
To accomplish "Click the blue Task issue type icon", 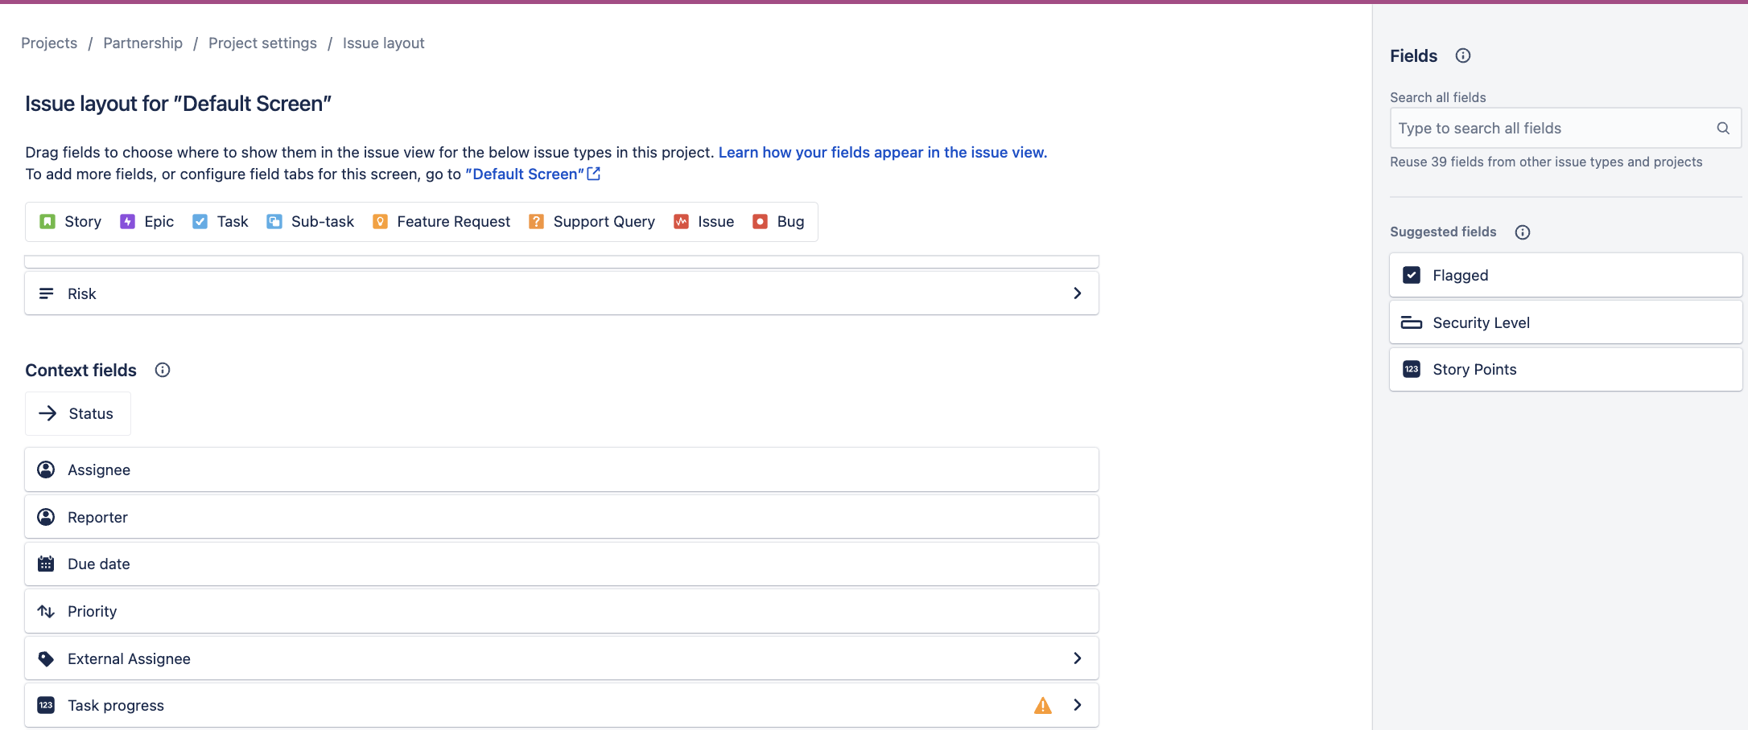I will pyautogui.click(x=200, y=221).
